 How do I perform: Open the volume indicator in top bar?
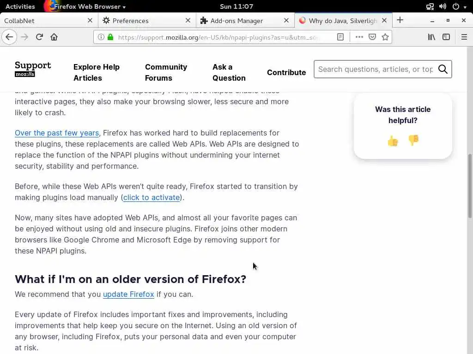point(443,6)
